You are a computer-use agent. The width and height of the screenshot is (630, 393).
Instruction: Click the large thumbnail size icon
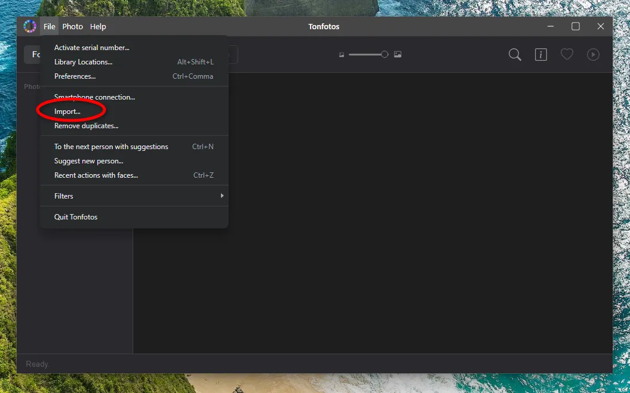point(397,54)
